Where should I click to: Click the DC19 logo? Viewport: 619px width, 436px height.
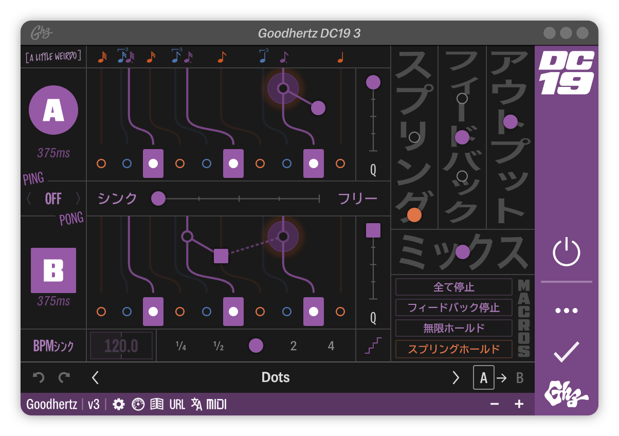(x=566, y=72)
